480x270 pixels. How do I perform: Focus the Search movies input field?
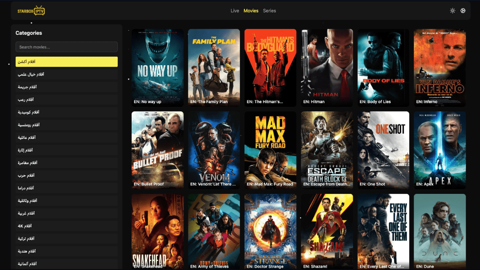[x=66, y=47]
